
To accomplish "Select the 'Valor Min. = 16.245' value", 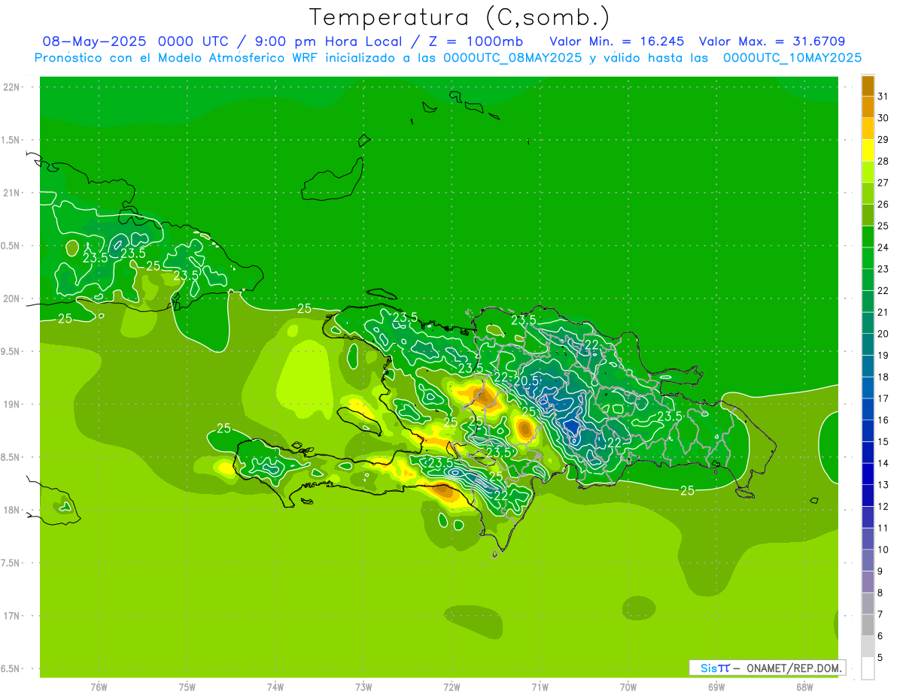I will coord(618,41).
